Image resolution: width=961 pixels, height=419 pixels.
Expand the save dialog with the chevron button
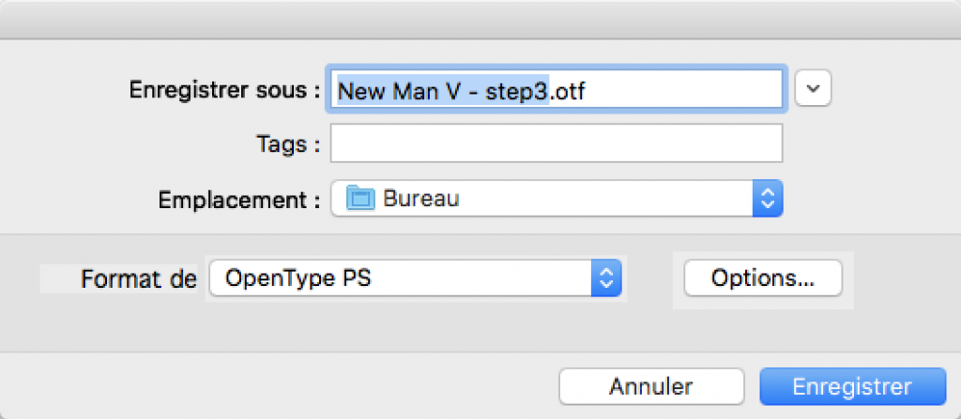[x=814, y=89]
